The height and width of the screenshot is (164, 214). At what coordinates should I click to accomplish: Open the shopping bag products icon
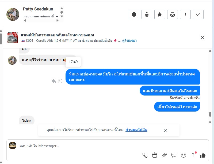click(x=155, y=155)
